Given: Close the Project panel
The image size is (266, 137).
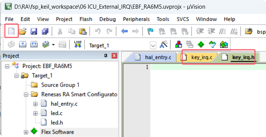Looking at the screenshot, I should pyautogui.click(x=114, y=56).
